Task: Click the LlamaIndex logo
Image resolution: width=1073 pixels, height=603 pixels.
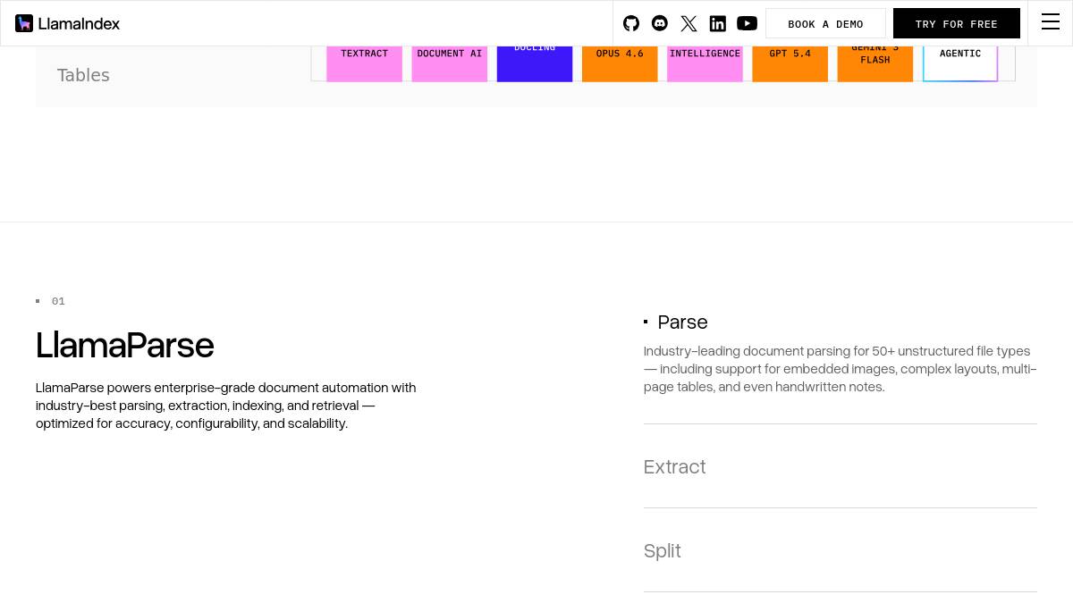Action: coord(68,23)
